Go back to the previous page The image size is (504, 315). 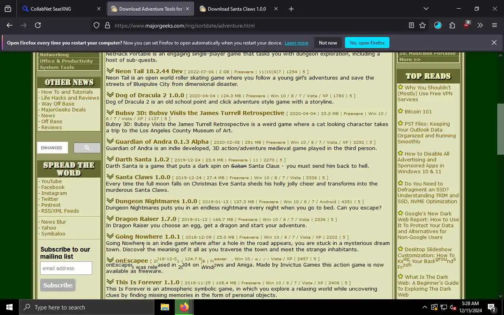pyautogui.click(x=9, y=25)
